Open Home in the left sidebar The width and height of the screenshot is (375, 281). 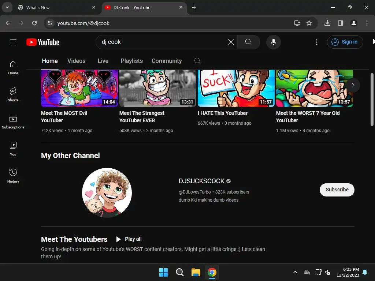tap(13, 68)
